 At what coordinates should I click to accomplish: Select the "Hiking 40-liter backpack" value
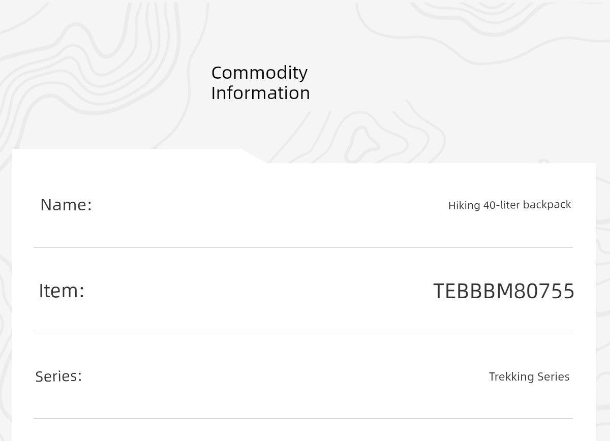[x=509, y=205]
